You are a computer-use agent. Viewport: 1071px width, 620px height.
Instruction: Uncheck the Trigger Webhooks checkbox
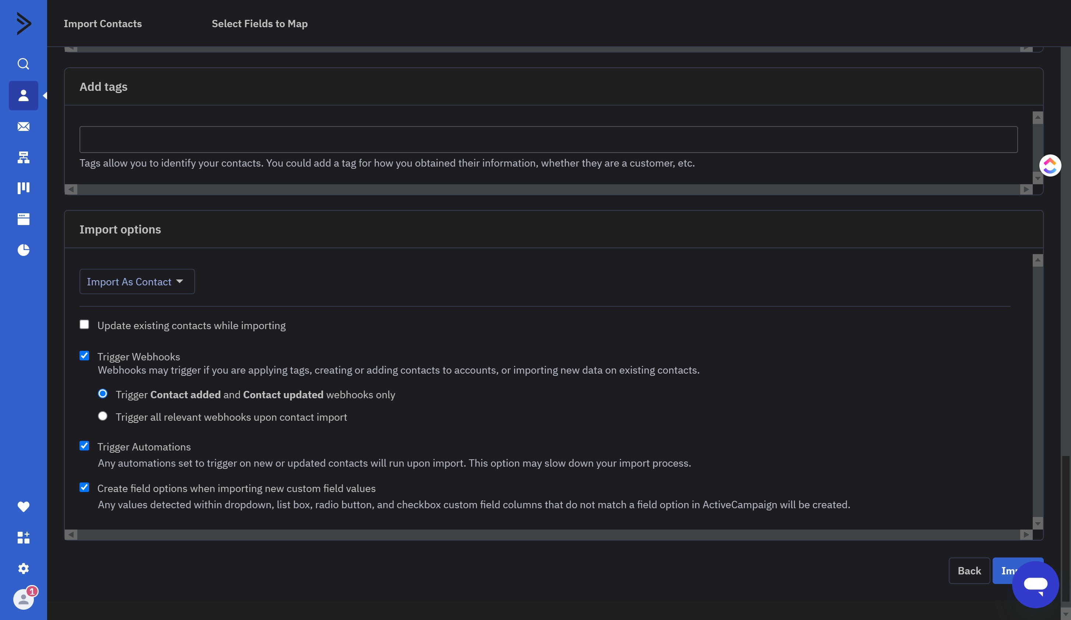[x=84, y=356]
